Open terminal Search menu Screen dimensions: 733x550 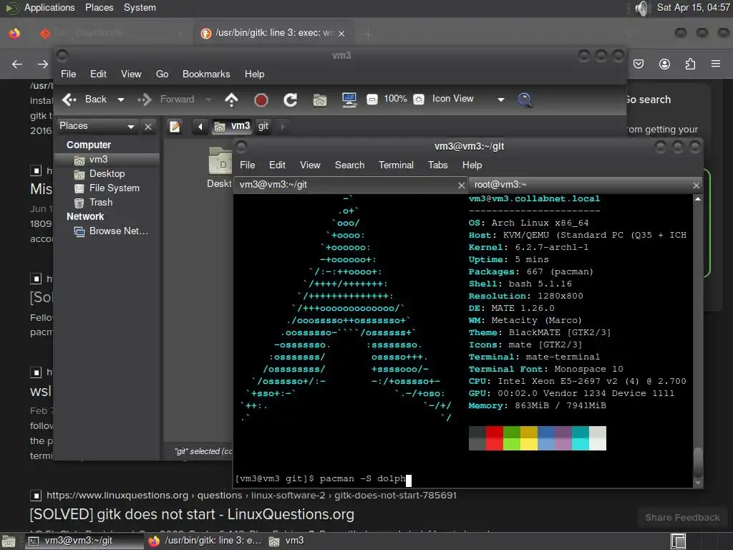349,165
